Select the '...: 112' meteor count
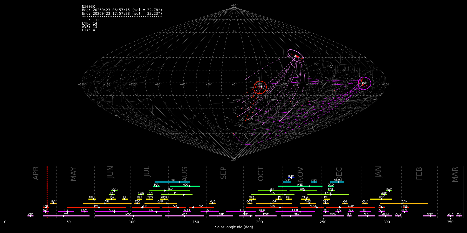 click(91, 20)
